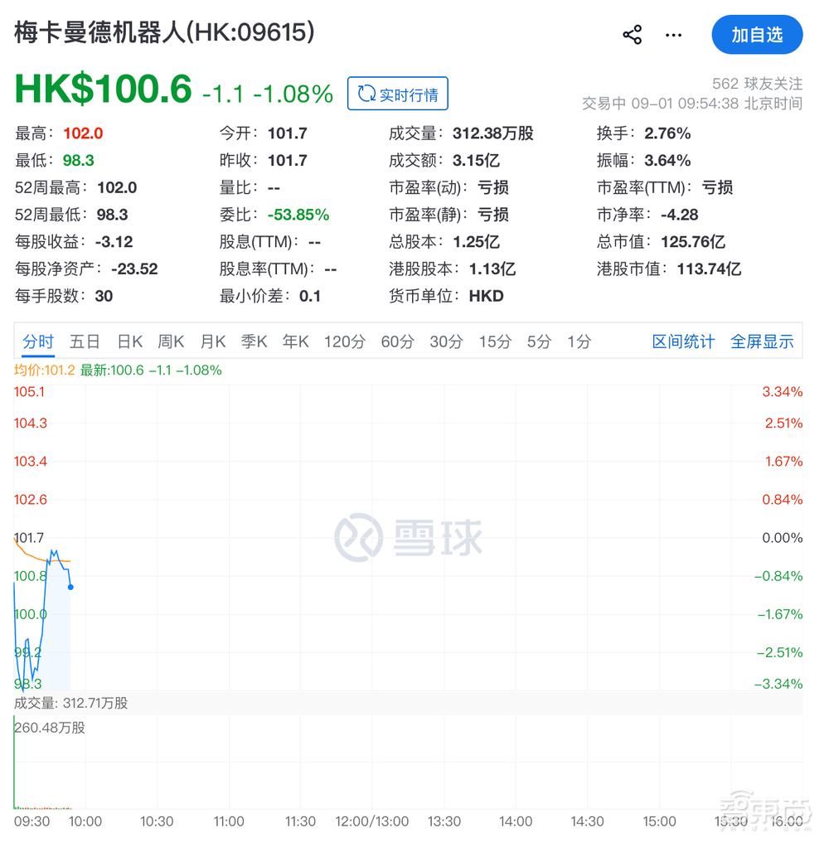The image size is (829, 847).
Task: Show the 季K chart tab
Action: [x=254, y=341]
